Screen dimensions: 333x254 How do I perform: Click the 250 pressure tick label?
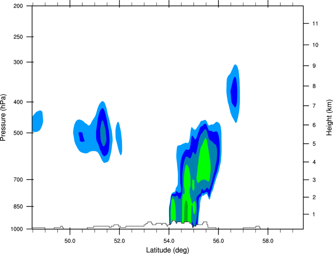pos(18,37)
